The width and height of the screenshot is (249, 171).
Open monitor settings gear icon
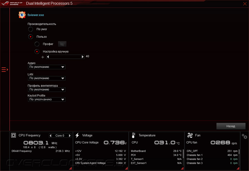[245, 136]
